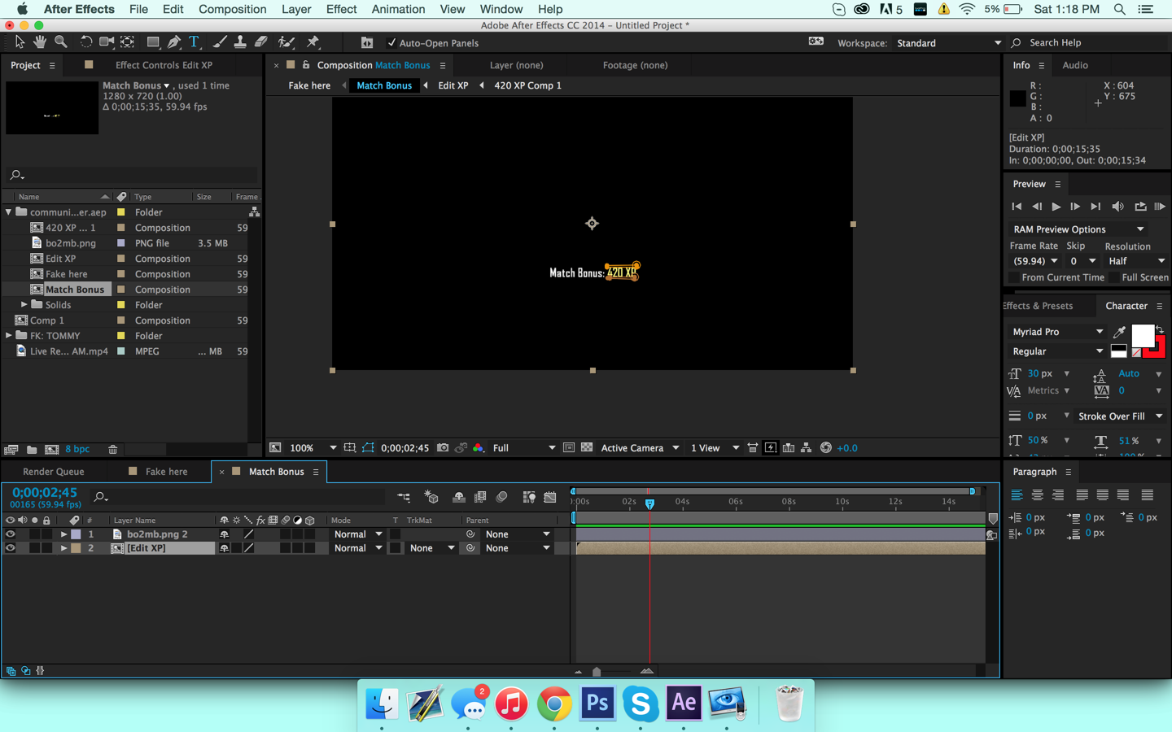Select the Roto Brush tool
This screenshot has width=1172, height=732.
[x=286, y=41]
